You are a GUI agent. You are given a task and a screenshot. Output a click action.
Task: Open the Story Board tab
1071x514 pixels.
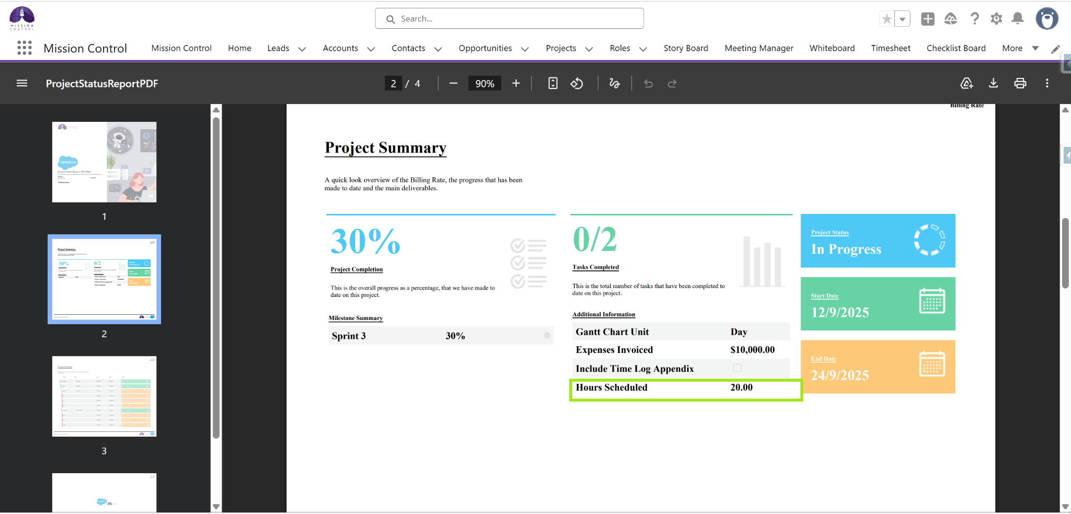686,48
